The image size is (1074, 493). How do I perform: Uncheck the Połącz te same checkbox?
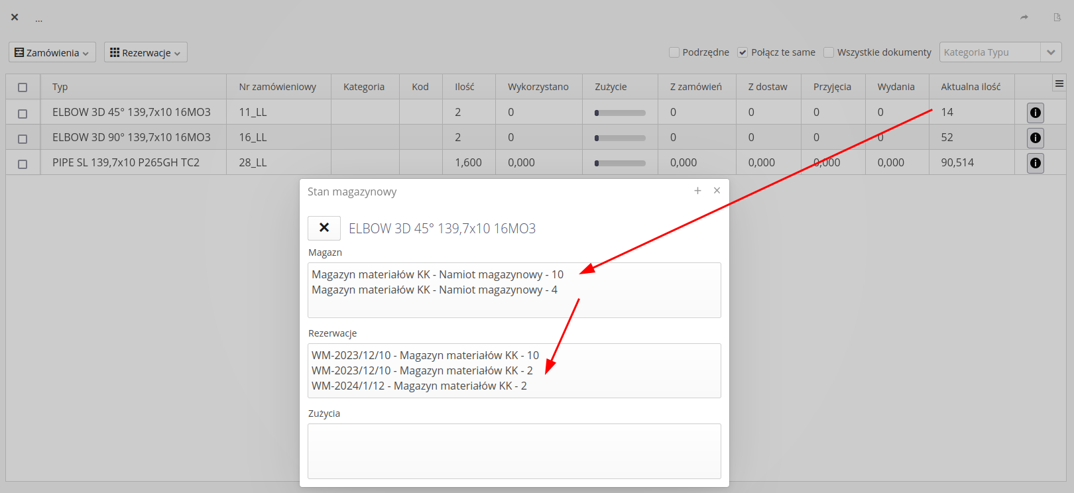pyautogui.click(x=743, y=52)
